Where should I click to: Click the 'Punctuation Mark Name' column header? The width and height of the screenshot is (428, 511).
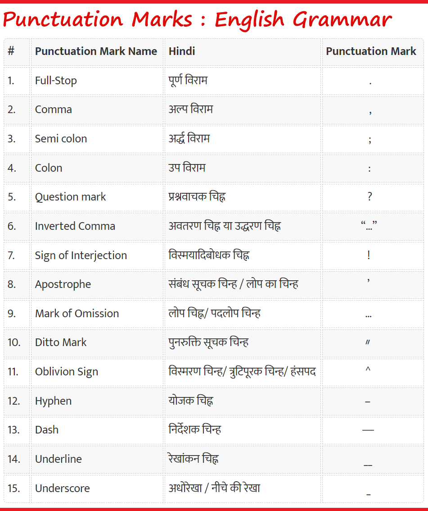96,51
